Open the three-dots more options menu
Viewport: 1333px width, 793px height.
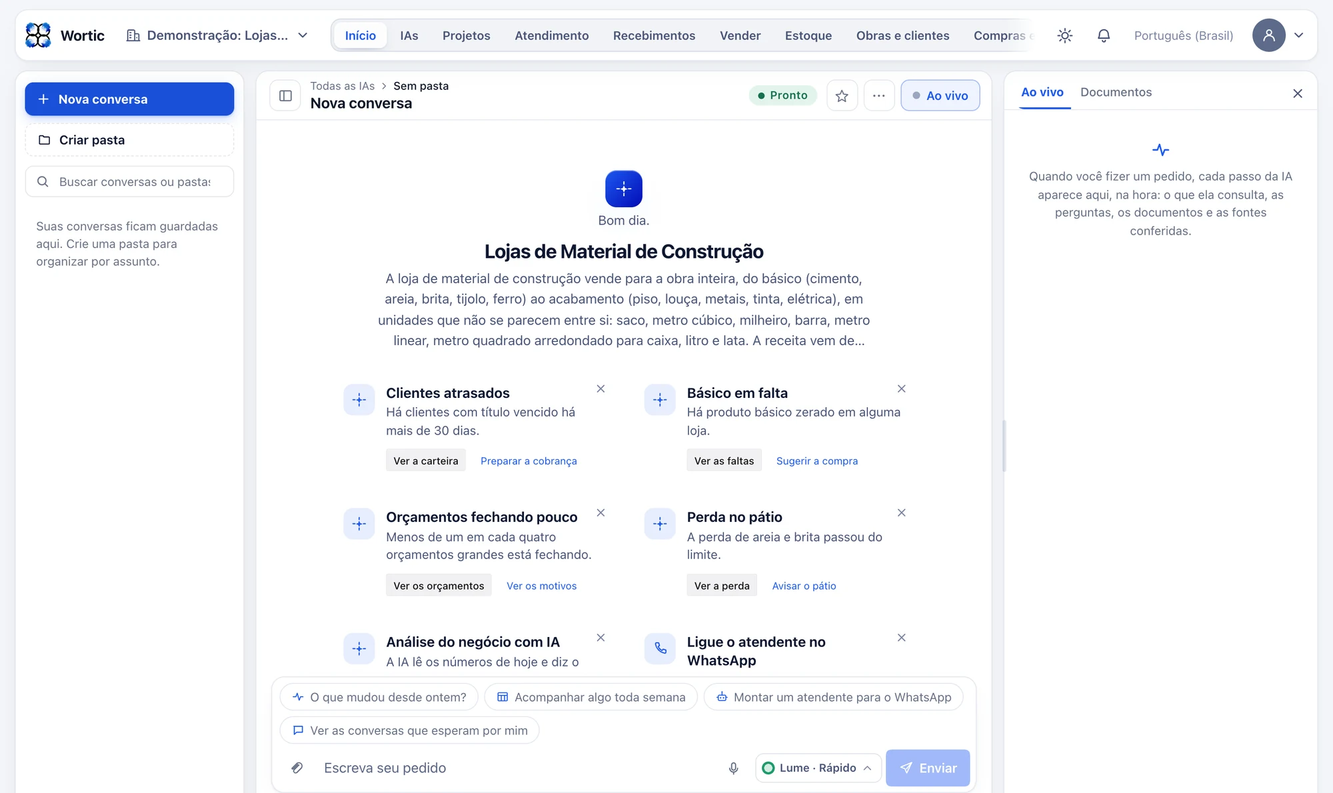click(x=879, y=95)
